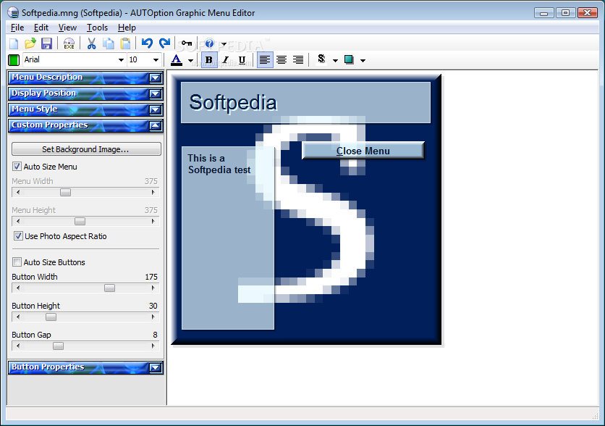
Task: Click the window resize grip in status bar
Action: click(595, 415)
